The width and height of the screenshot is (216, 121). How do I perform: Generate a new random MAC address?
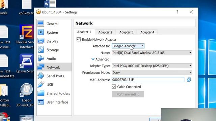pyautogui.click(x=189, y=80)
